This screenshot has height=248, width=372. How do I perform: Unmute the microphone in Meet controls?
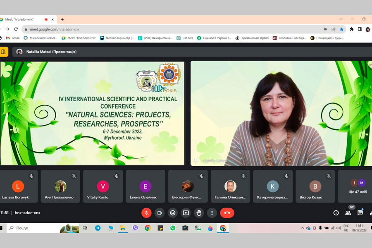point(146,213)
